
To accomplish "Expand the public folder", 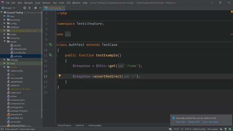I will (4, 34).
